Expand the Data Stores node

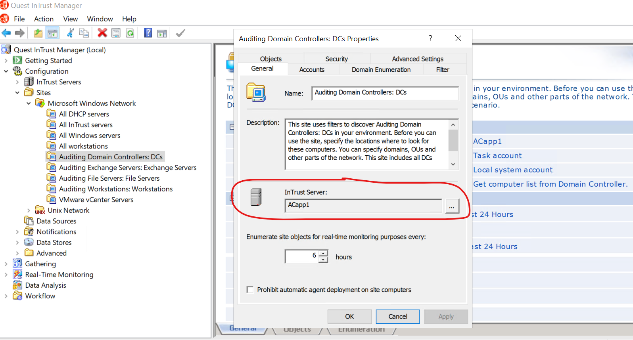(x=17, y=243)
